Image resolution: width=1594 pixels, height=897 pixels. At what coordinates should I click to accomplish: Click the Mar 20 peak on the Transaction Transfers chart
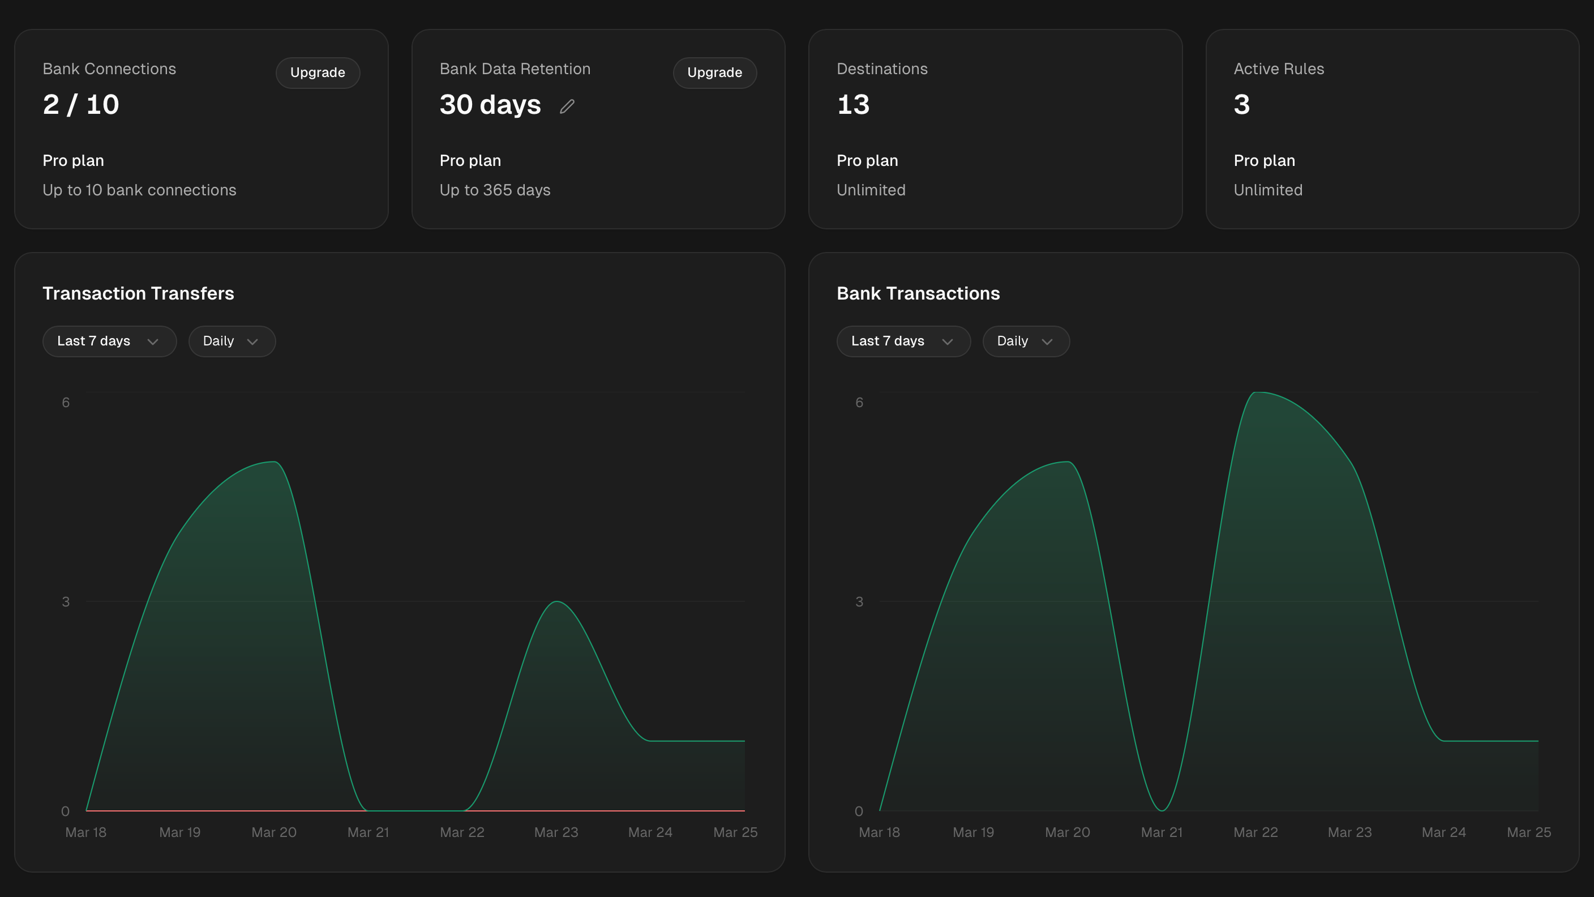274,462
